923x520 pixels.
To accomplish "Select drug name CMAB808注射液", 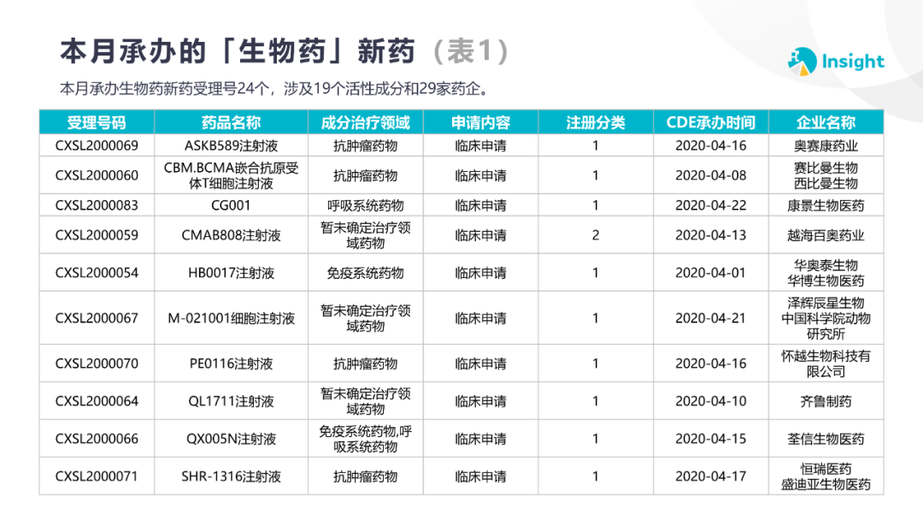I will click(x=231, y=235).
